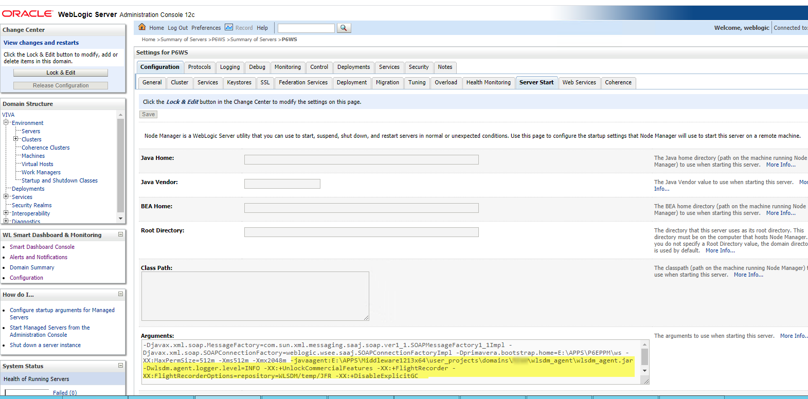Click the BEA Home input field
This screenshot has width=808, height=399.
click(361, 208)
